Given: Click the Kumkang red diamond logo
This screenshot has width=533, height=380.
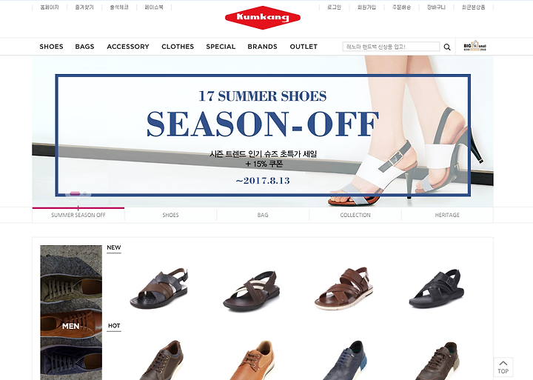Looking at the screenshot, I should pyautogui.click(x=262, y=17).
